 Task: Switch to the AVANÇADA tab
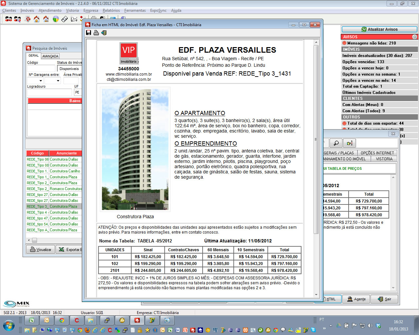(x=50, y=56)
